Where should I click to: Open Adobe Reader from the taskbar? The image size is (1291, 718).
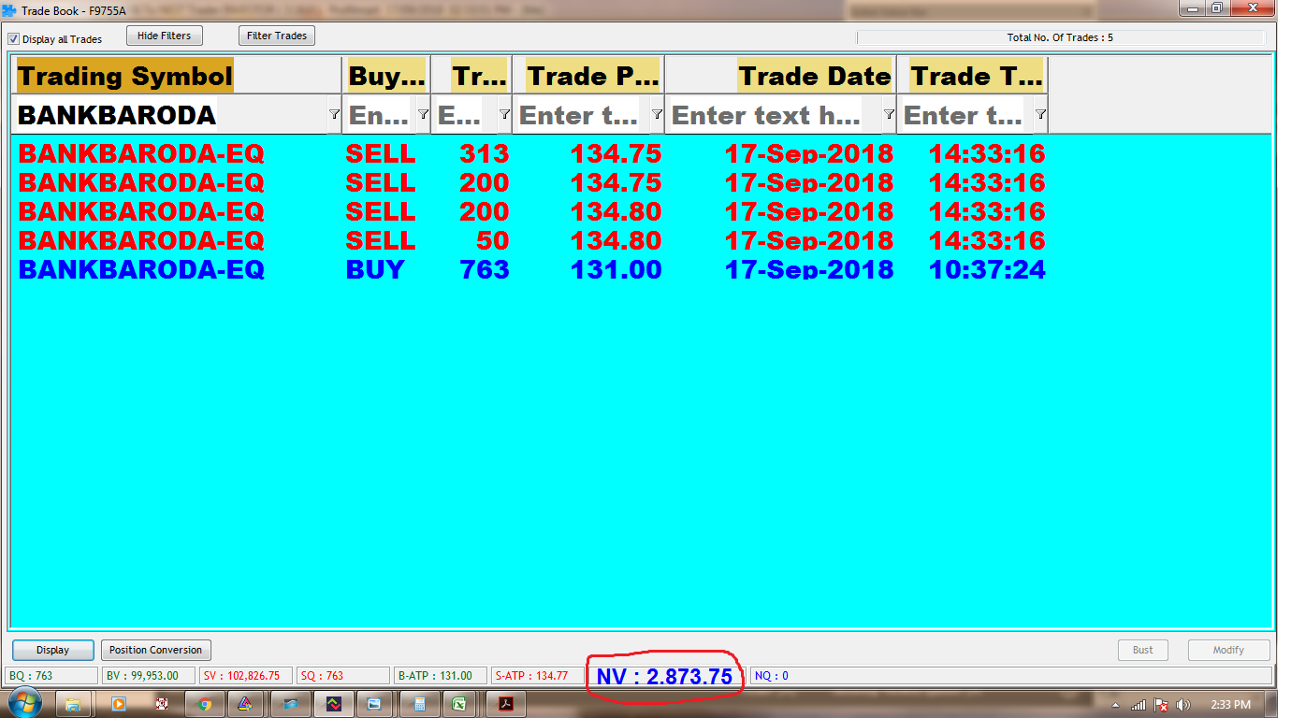(x=506, y=704)
